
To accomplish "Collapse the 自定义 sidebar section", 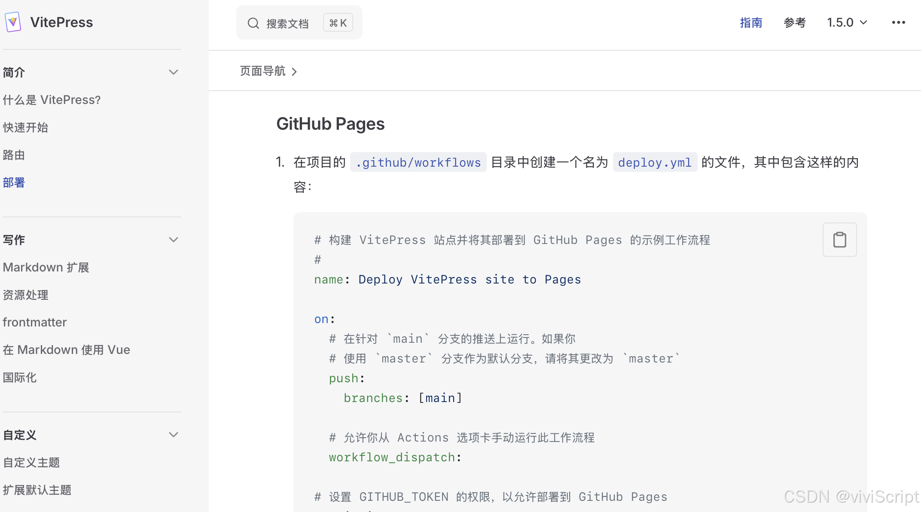I will pyautogui.click(x=174, y=435).
